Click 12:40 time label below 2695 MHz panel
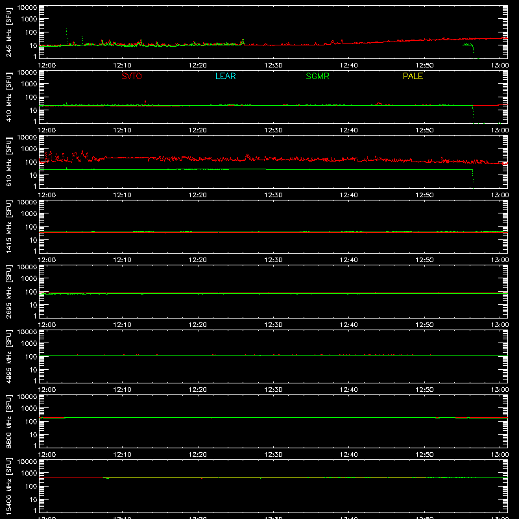 (x=349, y=325)
